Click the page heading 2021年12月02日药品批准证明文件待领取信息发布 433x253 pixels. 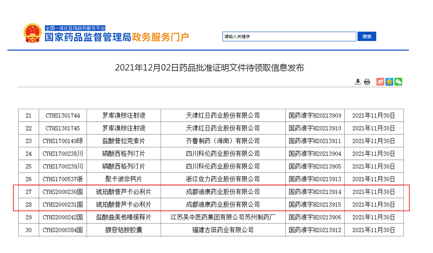coord(209,68)
